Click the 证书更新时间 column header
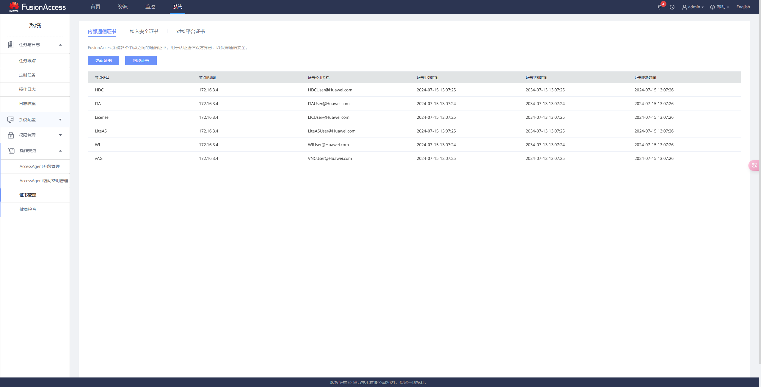 point(645,78)
